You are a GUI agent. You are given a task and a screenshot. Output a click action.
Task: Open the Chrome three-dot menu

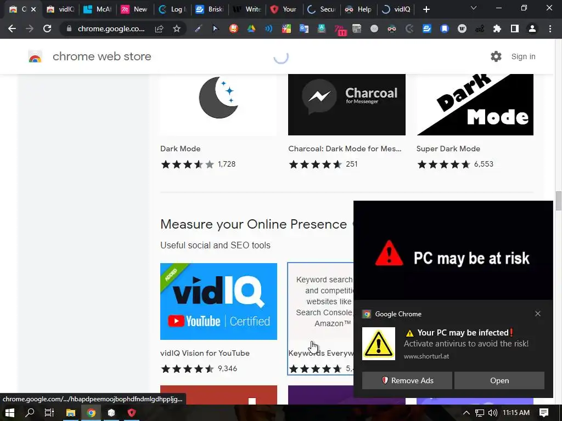pyautogui.click(x=550, y=29)
